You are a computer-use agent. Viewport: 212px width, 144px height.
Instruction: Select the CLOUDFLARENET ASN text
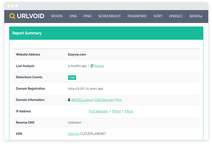click(x=93, y=134)
